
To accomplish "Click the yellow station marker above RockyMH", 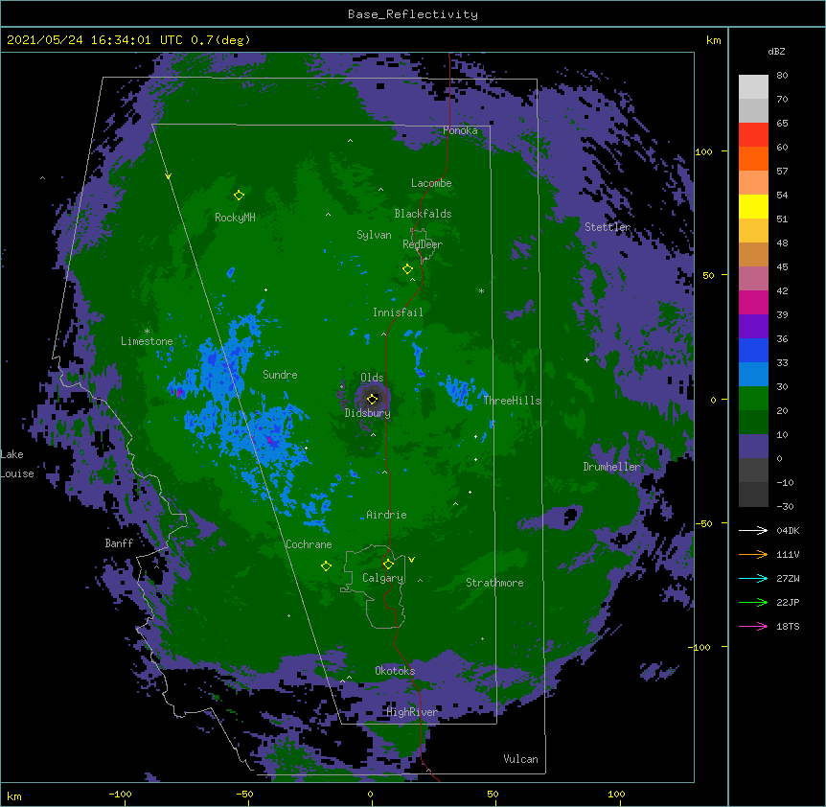I will 240,195.
